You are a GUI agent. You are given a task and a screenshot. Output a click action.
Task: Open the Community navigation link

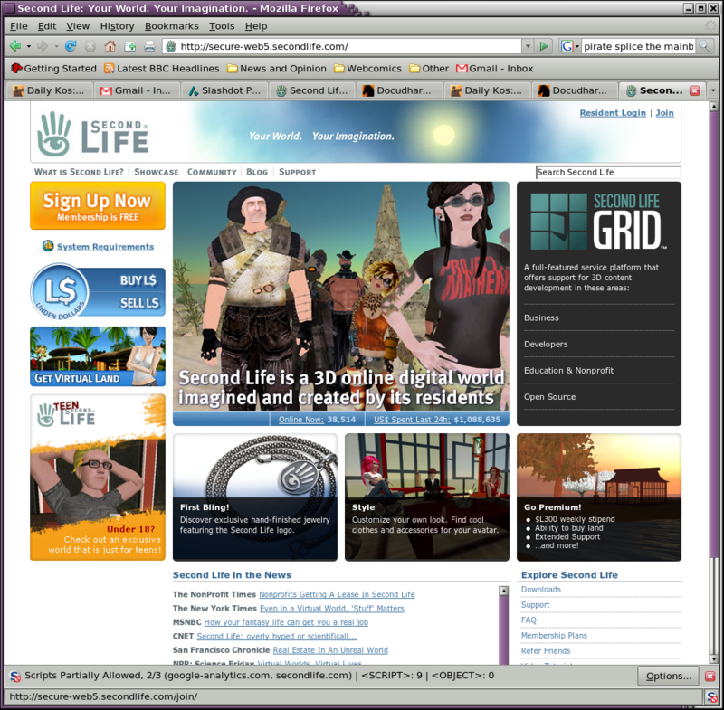212,172
